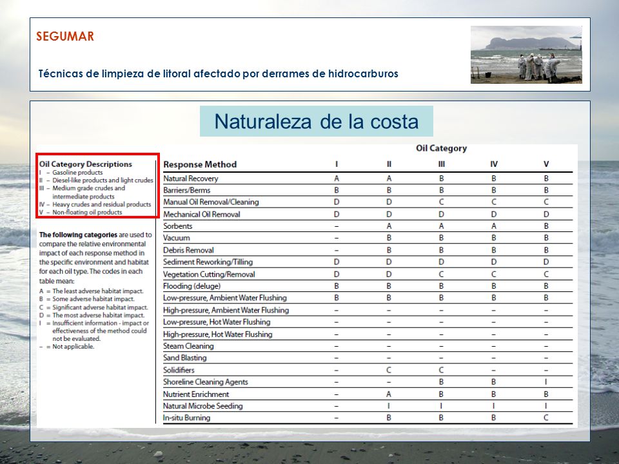
Task: Click the 'Sorbents' row label
Action: [x=178, y=226]
